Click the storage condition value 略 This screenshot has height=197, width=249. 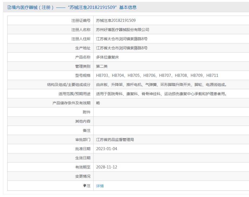[98, 103]
